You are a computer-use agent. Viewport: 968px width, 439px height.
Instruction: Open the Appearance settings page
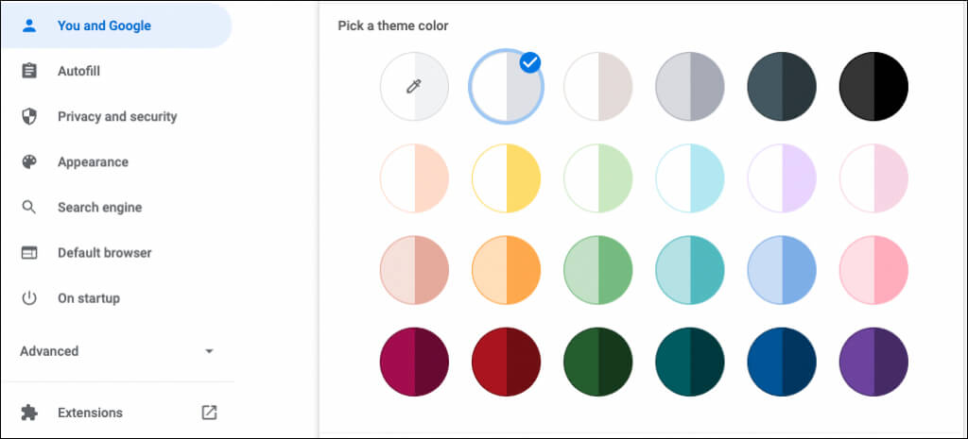pyautogui.click(x=93, y=161)
